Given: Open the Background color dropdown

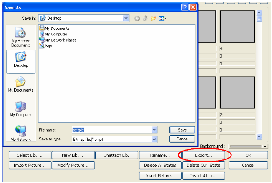Looking at the screenshot, I should [x=265, y=147].
